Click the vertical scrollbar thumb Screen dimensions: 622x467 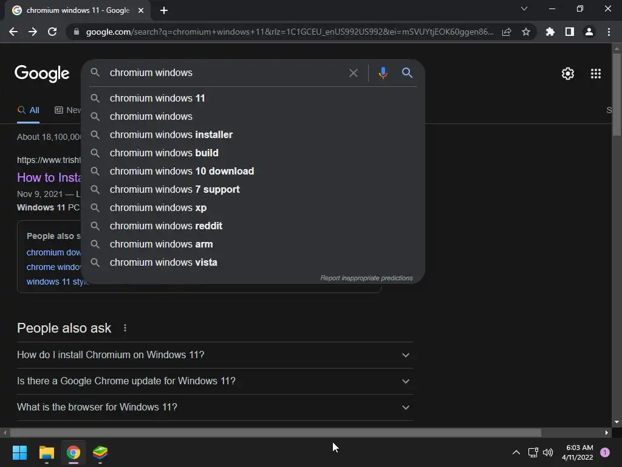tap(617, 94)
